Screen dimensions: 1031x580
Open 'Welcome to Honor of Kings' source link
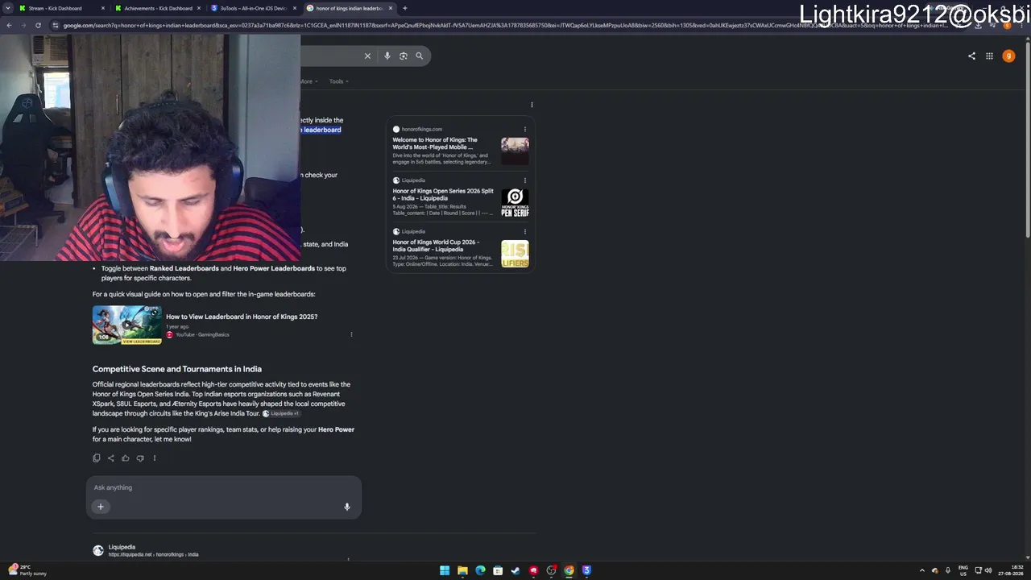tap(435, 143)
